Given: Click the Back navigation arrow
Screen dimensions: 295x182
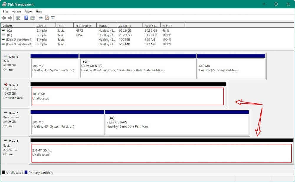Looking at the screenshot, I should click(4, 18).
